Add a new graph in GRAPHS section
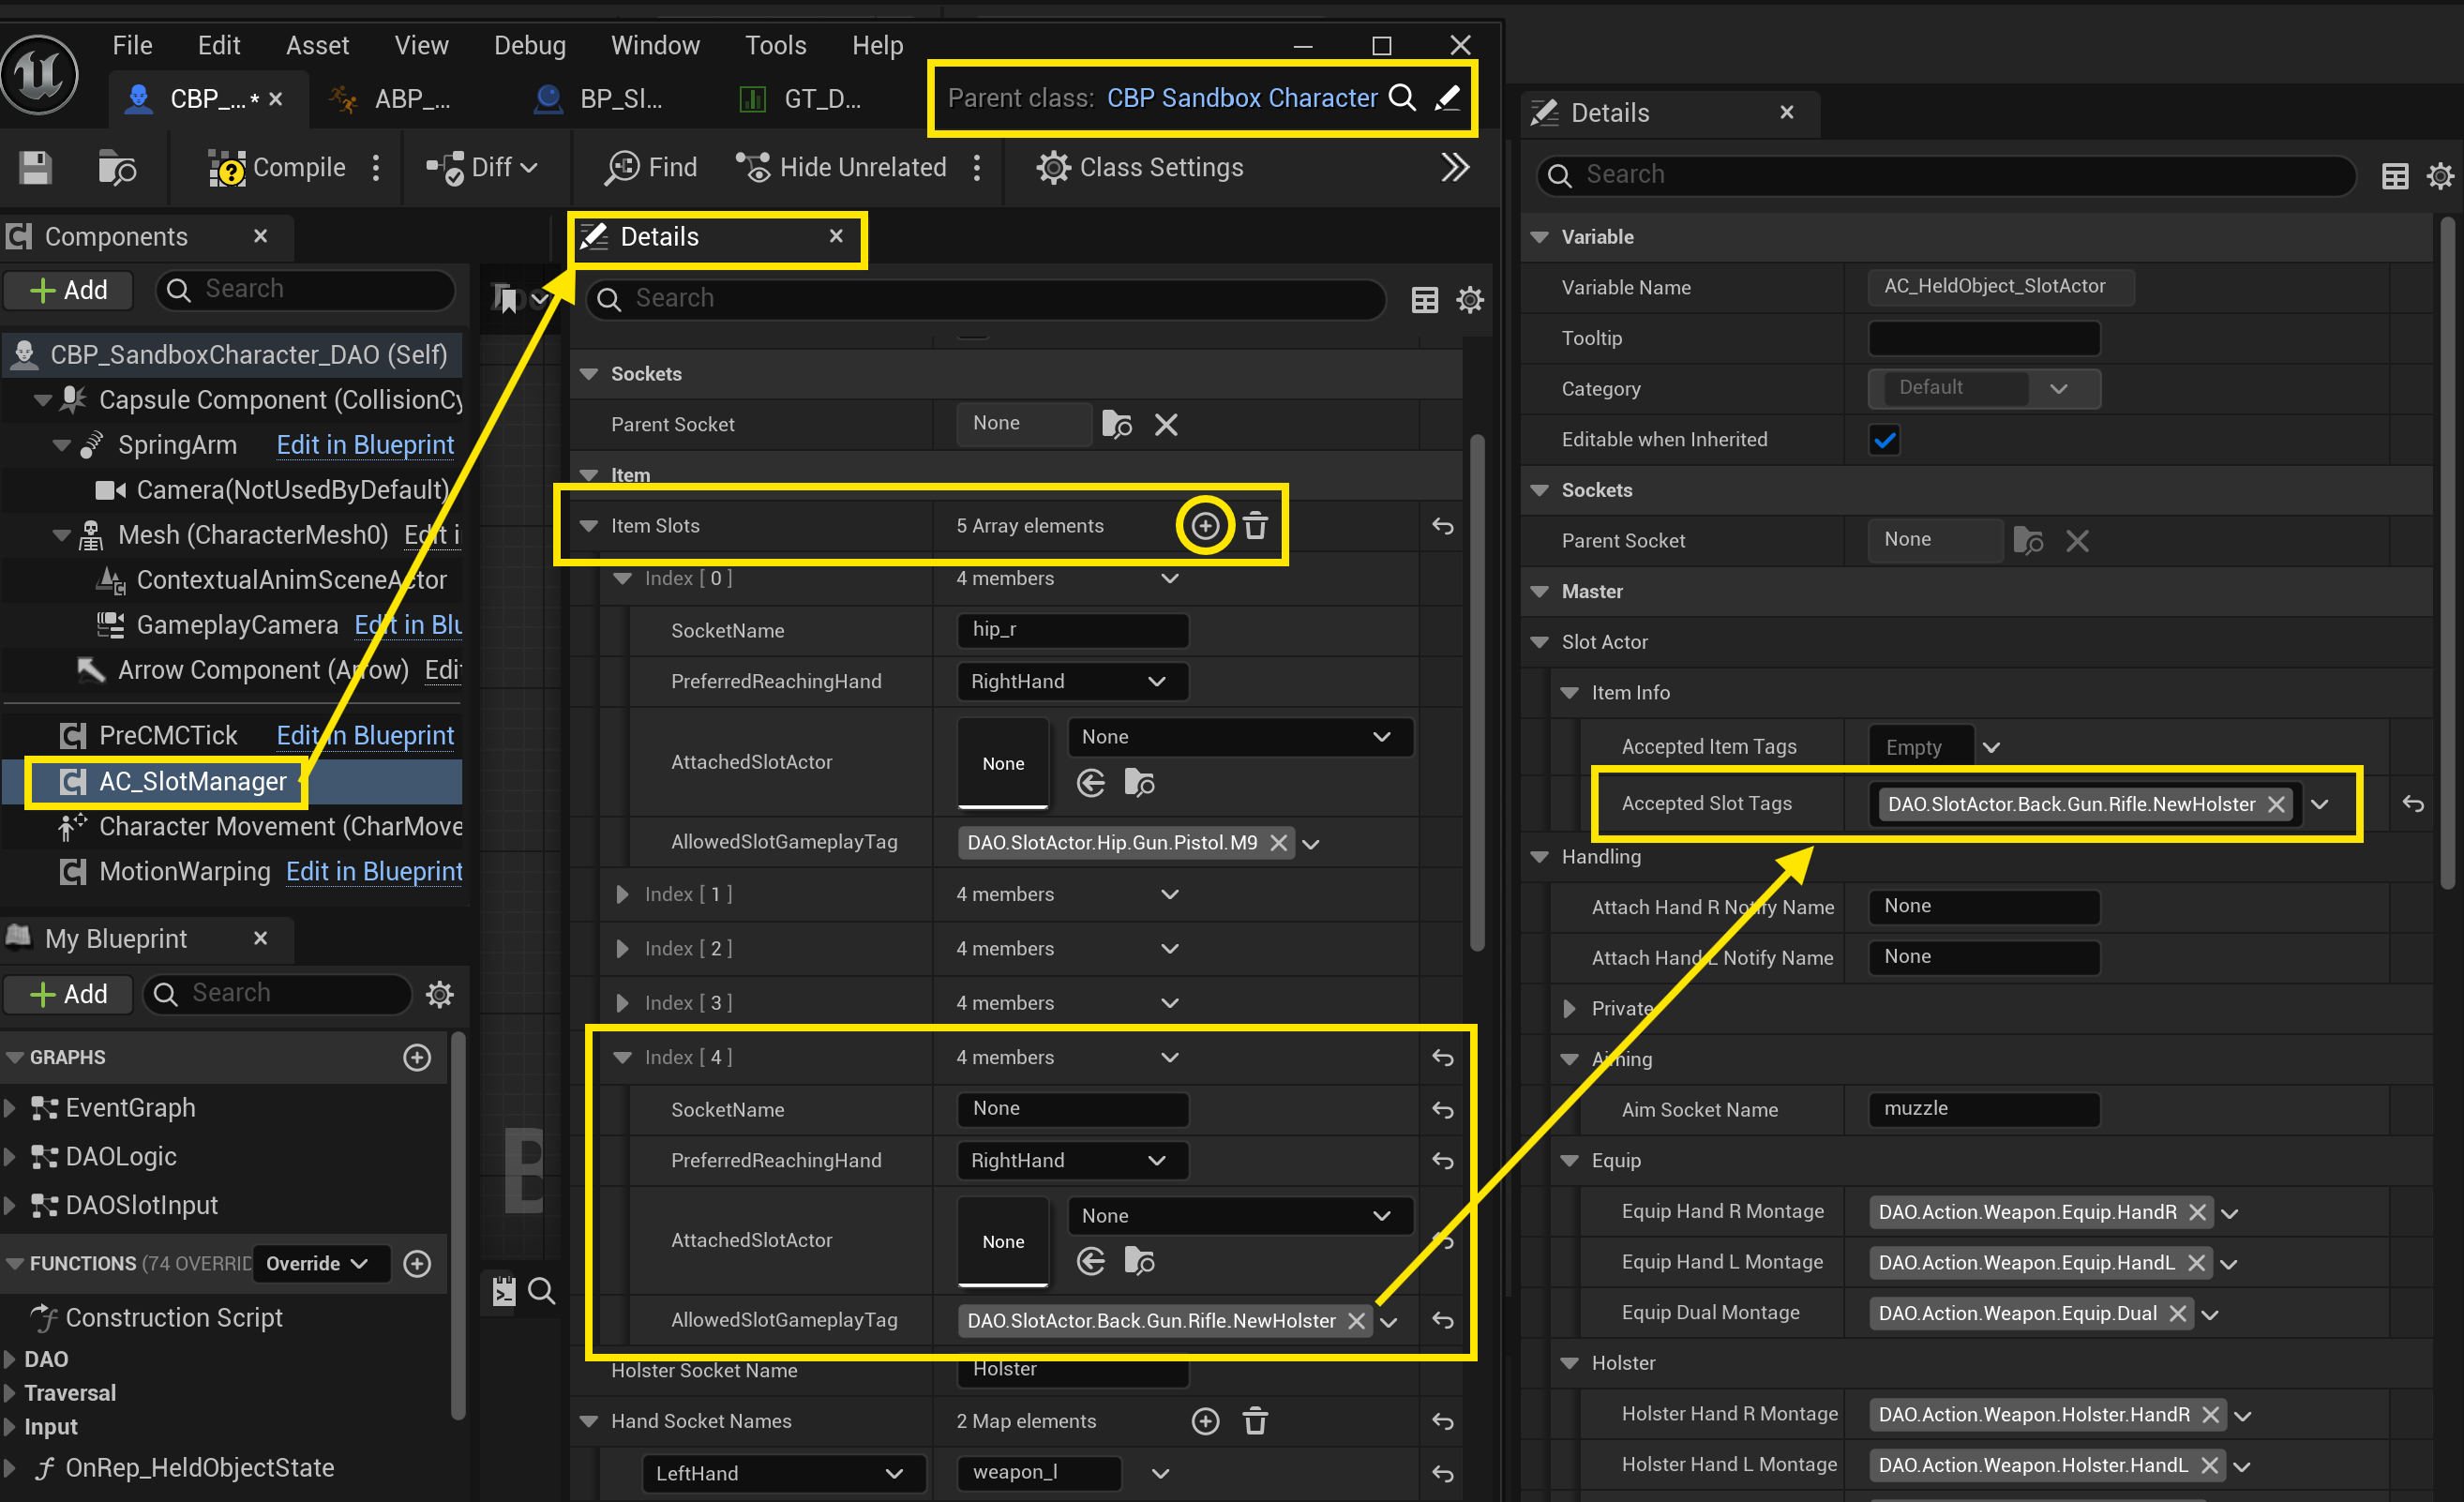2464x1502 pixels. click(x=417, y=1057)
